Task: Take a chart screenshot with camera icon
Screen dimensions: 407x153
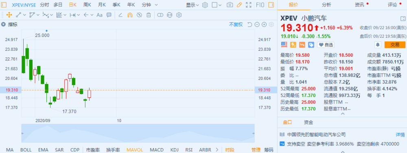Action: [x=230, y=4]
